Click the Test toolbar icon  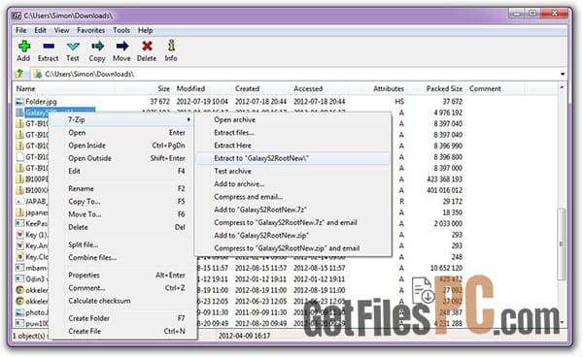73,47
